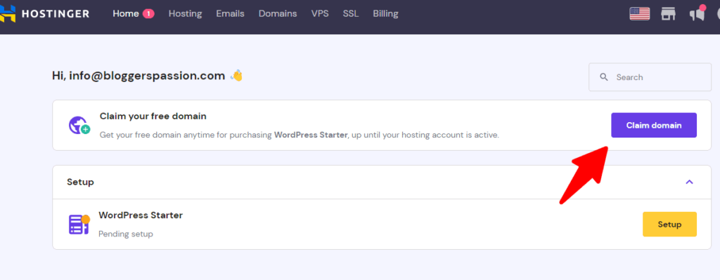Click the Home notification badge
Screen dimensions: 720x280
(148, 14)
